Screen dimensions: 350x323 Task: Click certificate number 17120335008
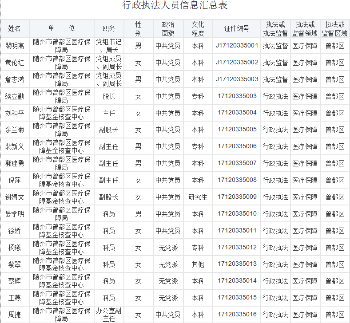(x=237, y=180)
